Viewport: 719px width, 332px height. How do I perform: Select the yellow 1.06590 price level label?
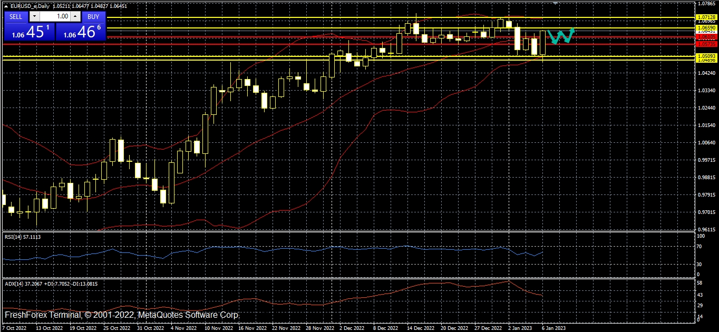706,27
